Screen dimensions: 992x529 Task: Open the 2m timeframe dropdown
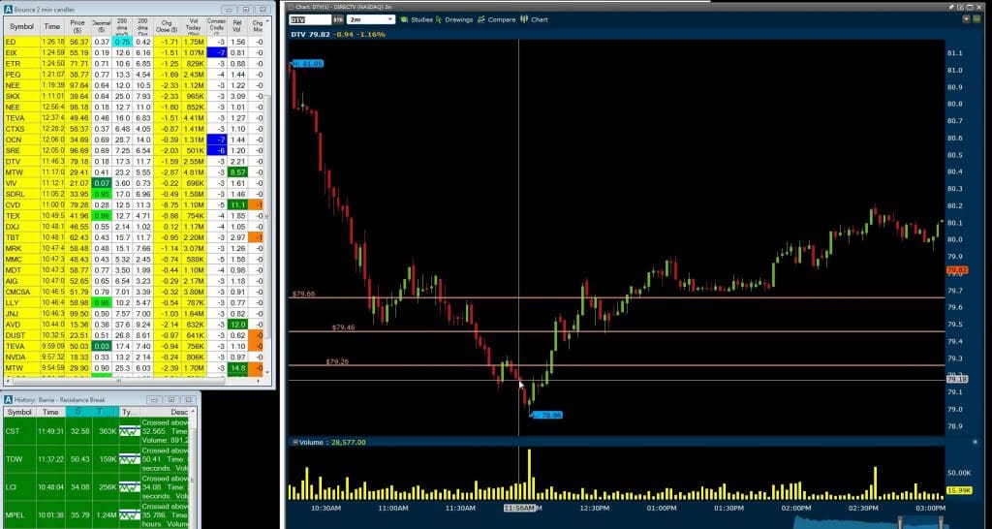(371, 19)
